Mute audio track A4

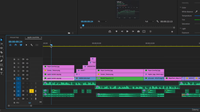click(x=27, y=95)
